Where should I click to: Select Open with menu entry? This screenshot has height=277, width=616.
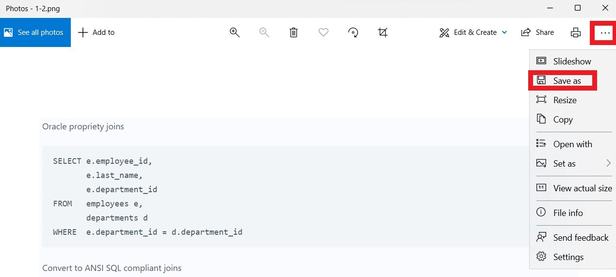pos(572,144)
